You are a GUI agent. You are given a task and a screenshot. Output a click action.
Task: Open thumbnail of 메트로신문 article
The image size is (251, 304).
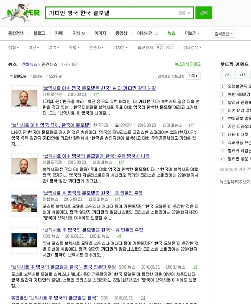coord(24,98)
